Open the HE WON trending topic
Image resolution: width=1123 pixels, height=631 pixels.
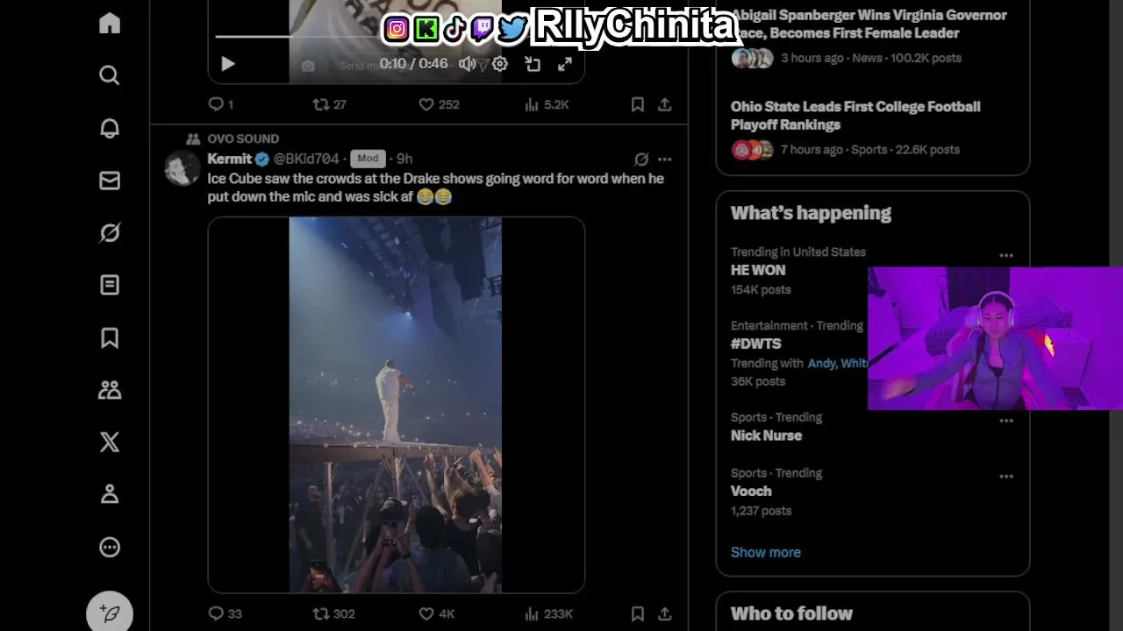click(x=758, y=270)
